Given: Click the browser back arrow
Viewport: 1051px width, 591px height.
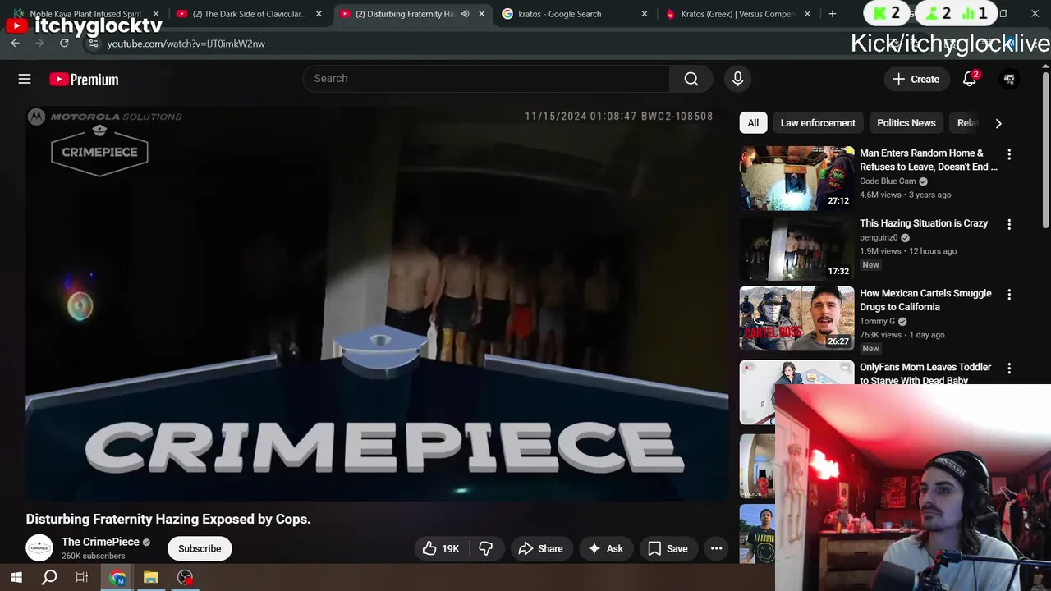Looking at the screenshot, I should 15,43.
